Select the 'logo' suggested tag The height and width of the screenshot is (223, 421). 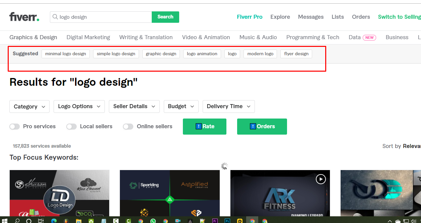[232, 54]
